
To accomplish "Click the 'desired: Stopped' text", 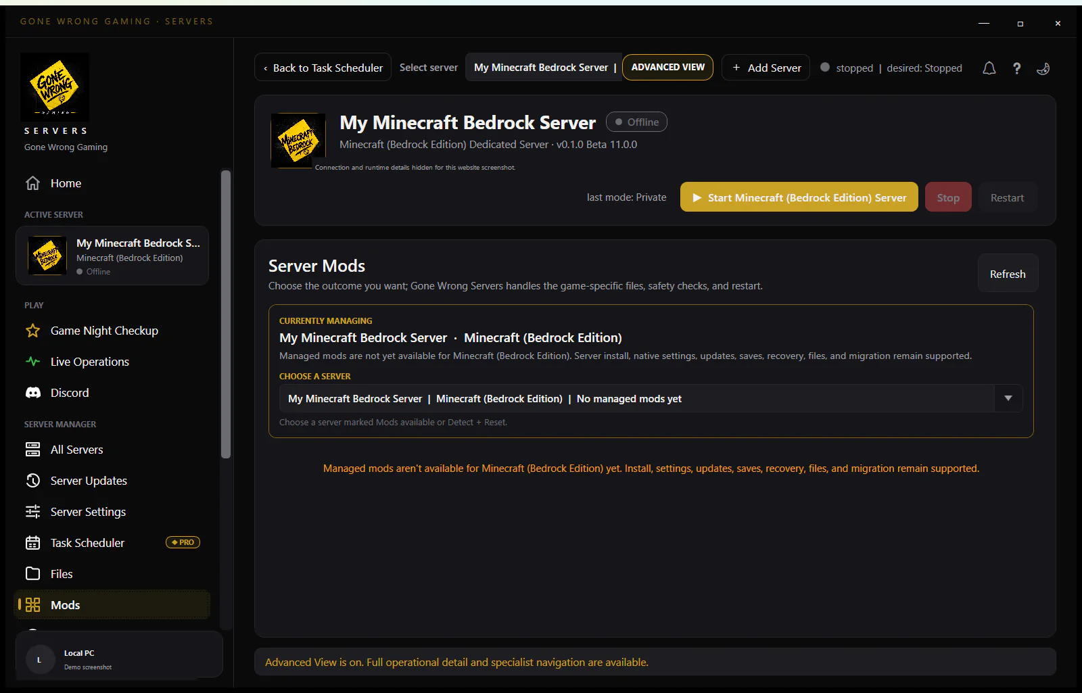I will tap(924, 68).
